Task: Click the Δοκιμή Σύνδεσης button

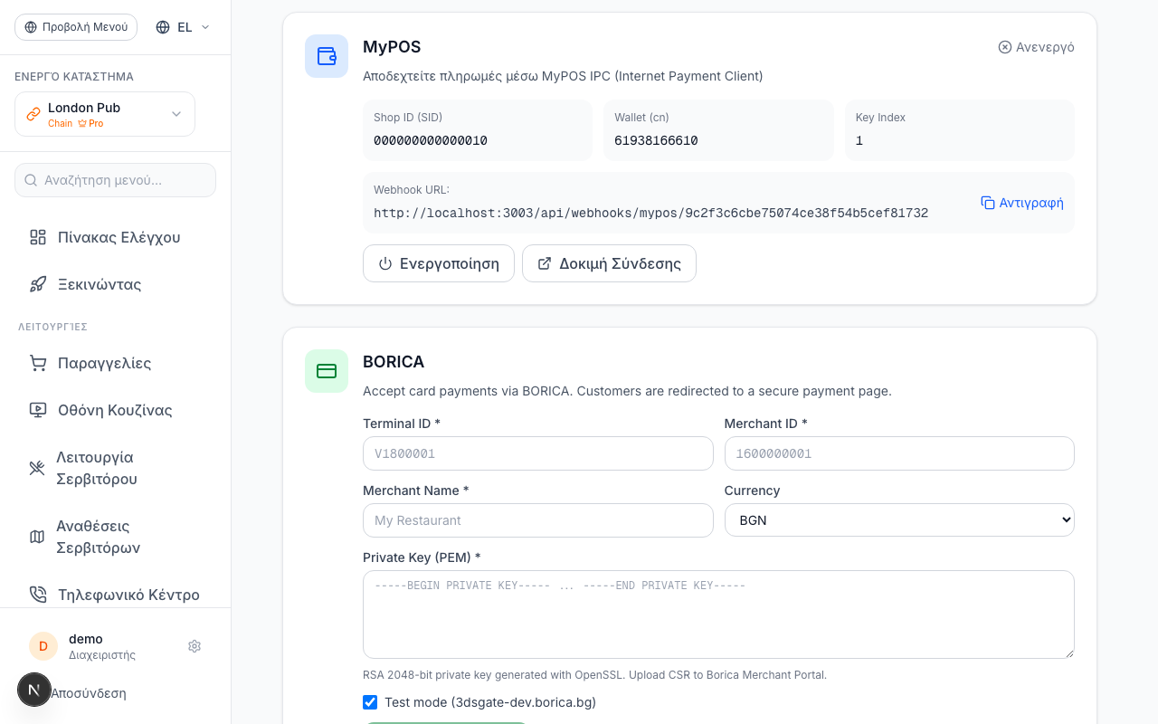Action: [x=609, y=263]
